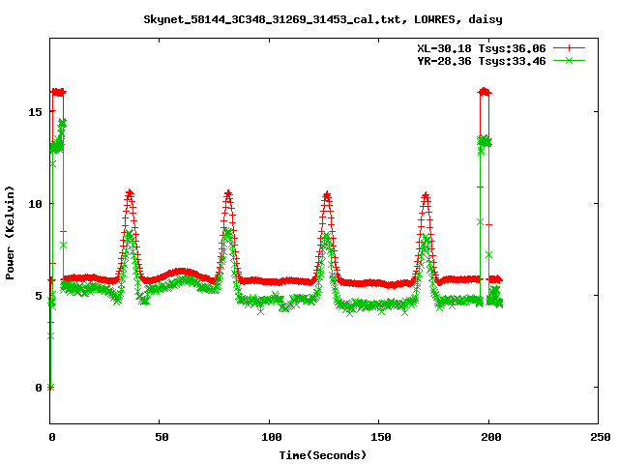Click the red XL legend line sample

pos(569,48)
